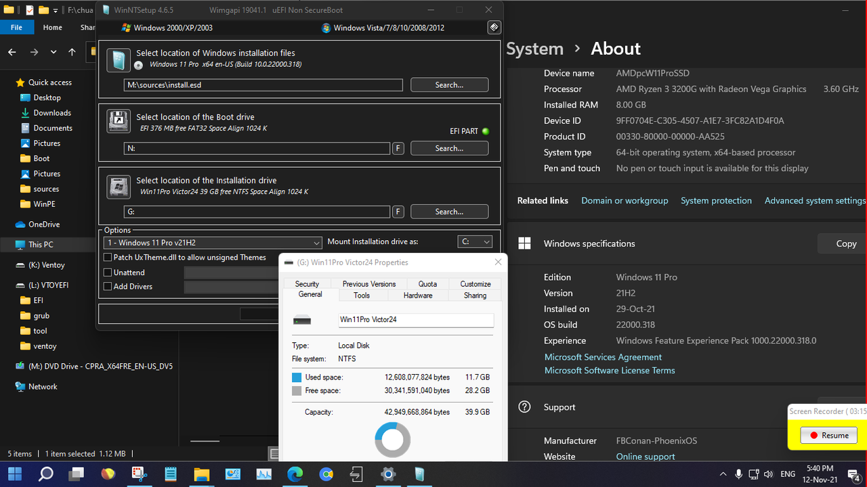Screen dimensions: 867x487
Task: Click the F format button for Boot drive
Action: (x=398, y=148)
